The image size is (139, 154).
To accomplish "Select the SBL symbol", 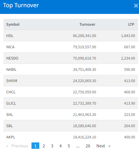I will pos(10,126).
